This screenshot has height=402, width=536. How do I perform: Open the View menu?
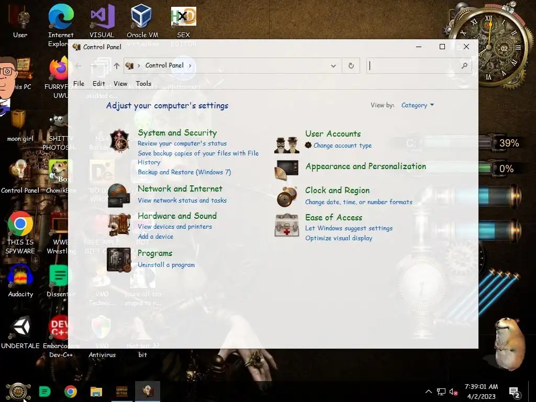[x=120, y=83]
